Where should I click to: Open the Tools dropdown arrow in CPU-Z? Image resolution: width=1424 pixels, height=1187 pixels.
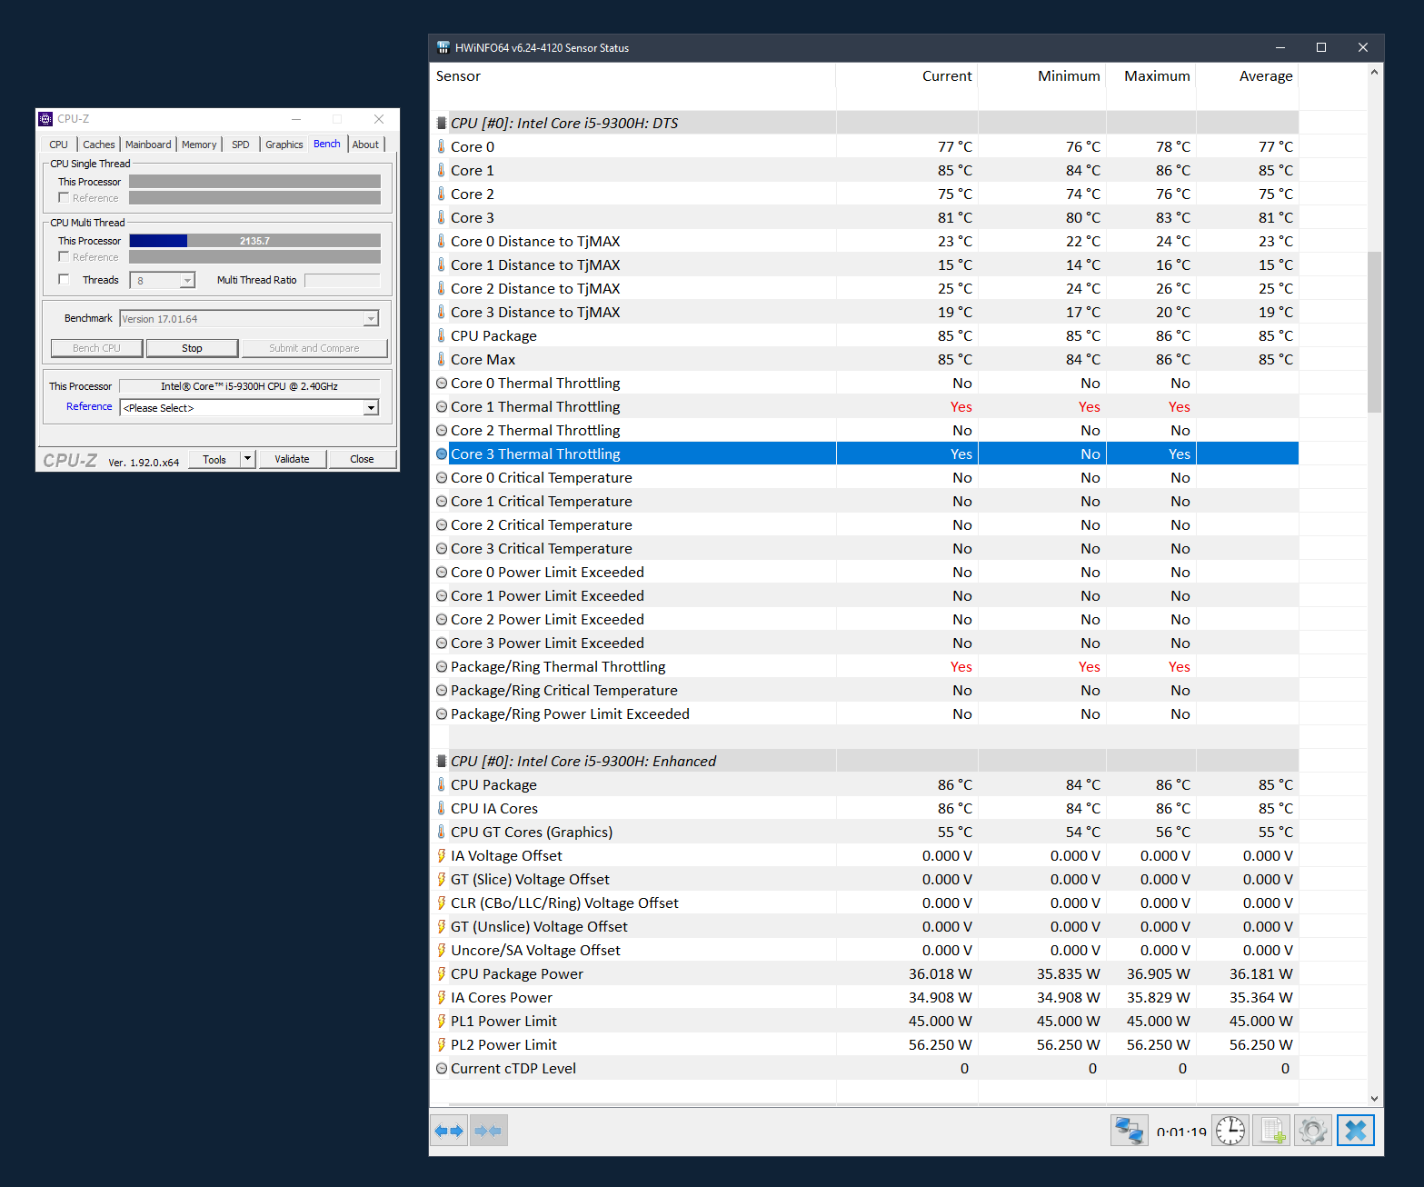(247, 459)
